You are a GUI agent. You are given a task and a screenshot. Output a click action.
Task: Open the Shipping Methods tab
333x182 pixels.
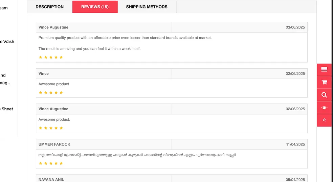147,7
